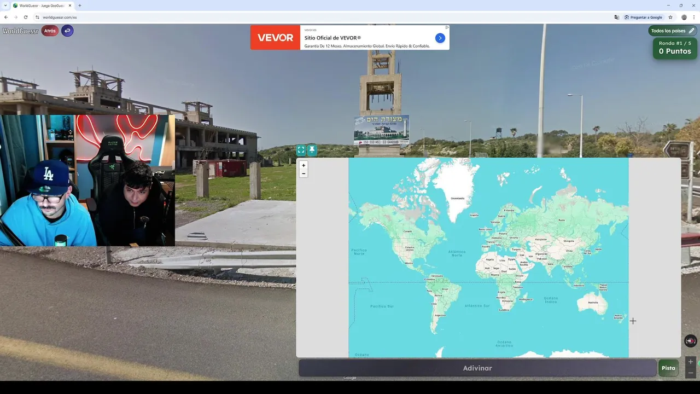Click pencil edit icon beside Todos los países
Viewport: 700px width, 394px height.
pos(691,31)
